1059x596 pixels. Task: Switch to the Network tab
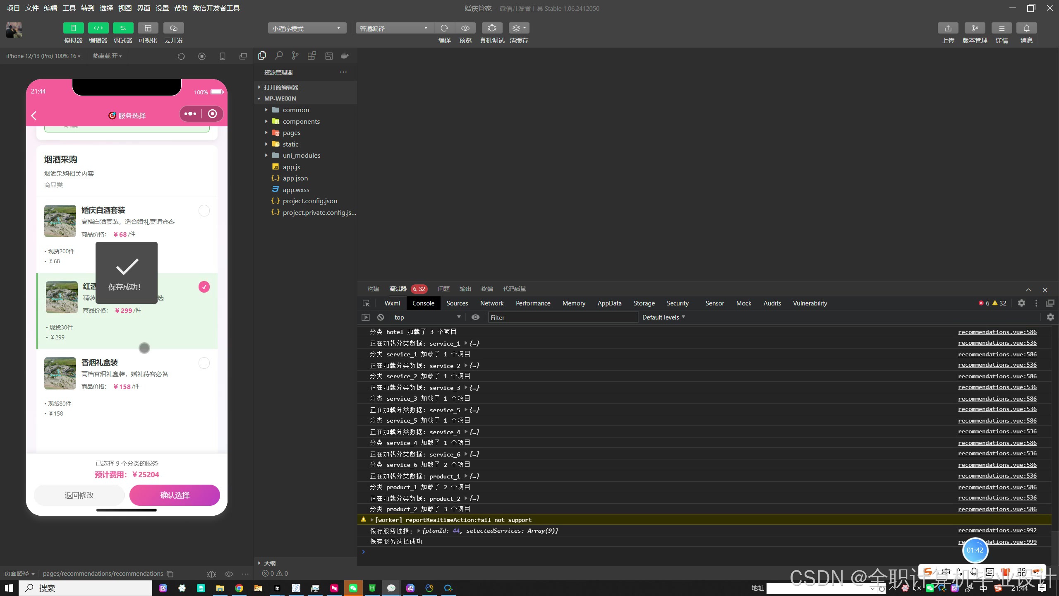click(x=491, y=303)
